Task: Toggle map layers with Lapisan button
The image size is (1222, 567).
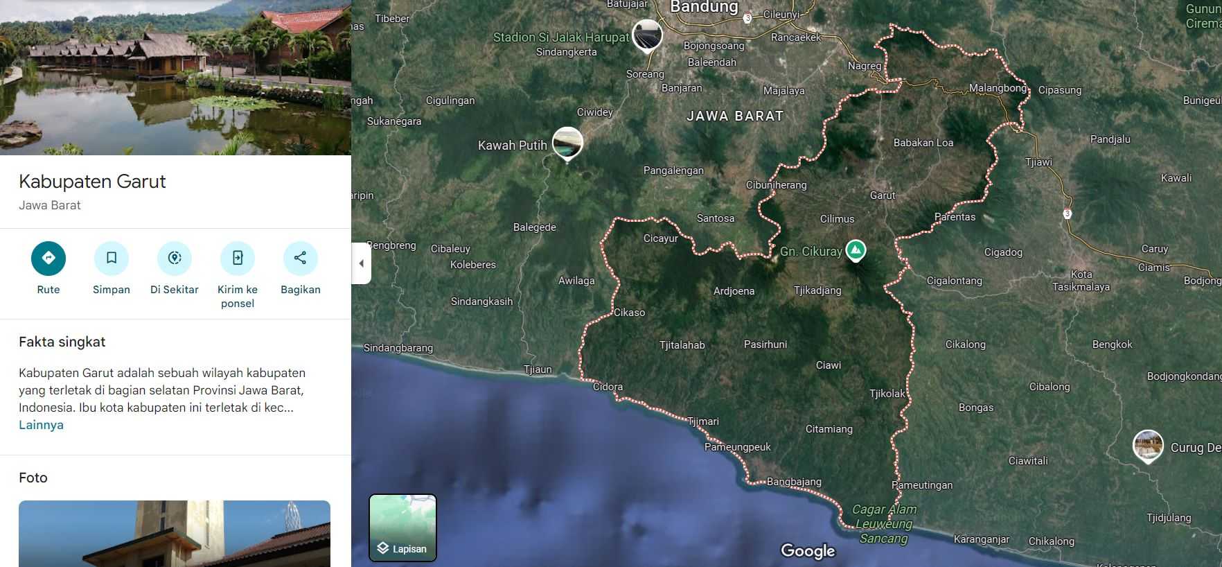Action: [x=402, y=527]
